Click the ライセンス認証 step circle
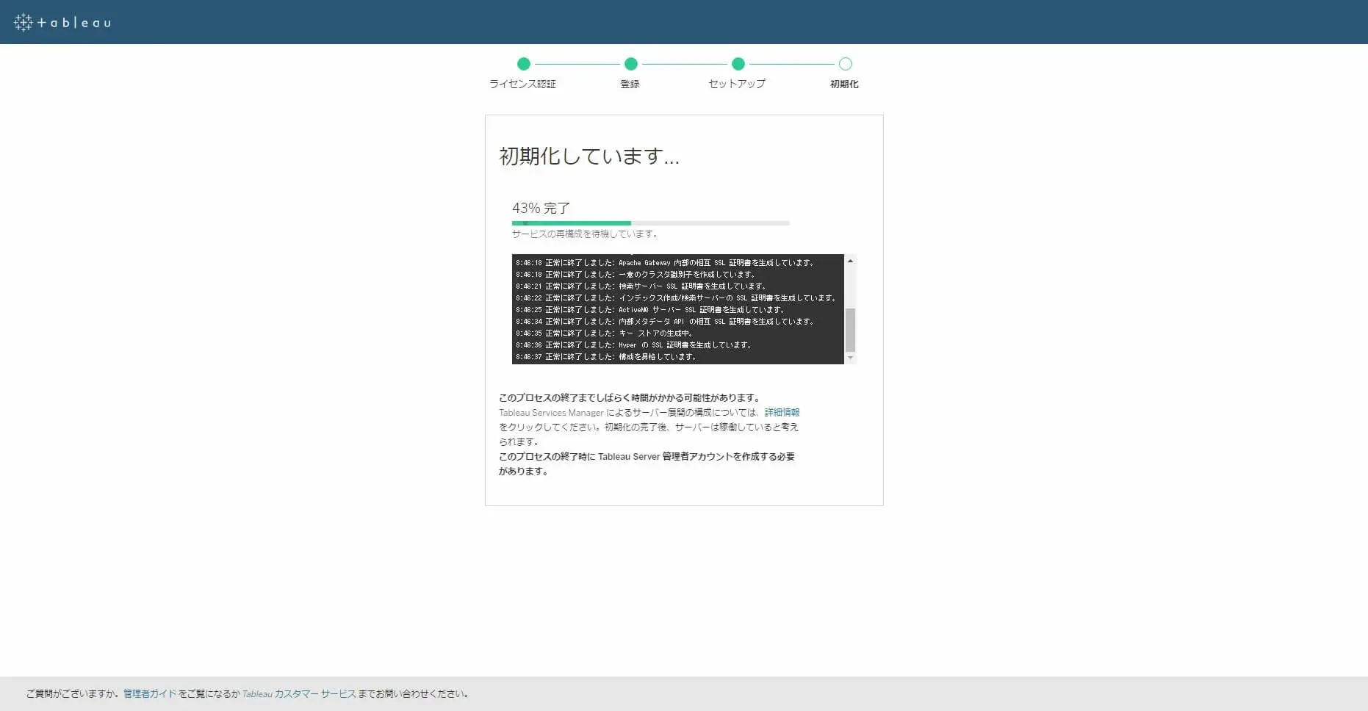The image size is (1368, 711). [523, 64]
